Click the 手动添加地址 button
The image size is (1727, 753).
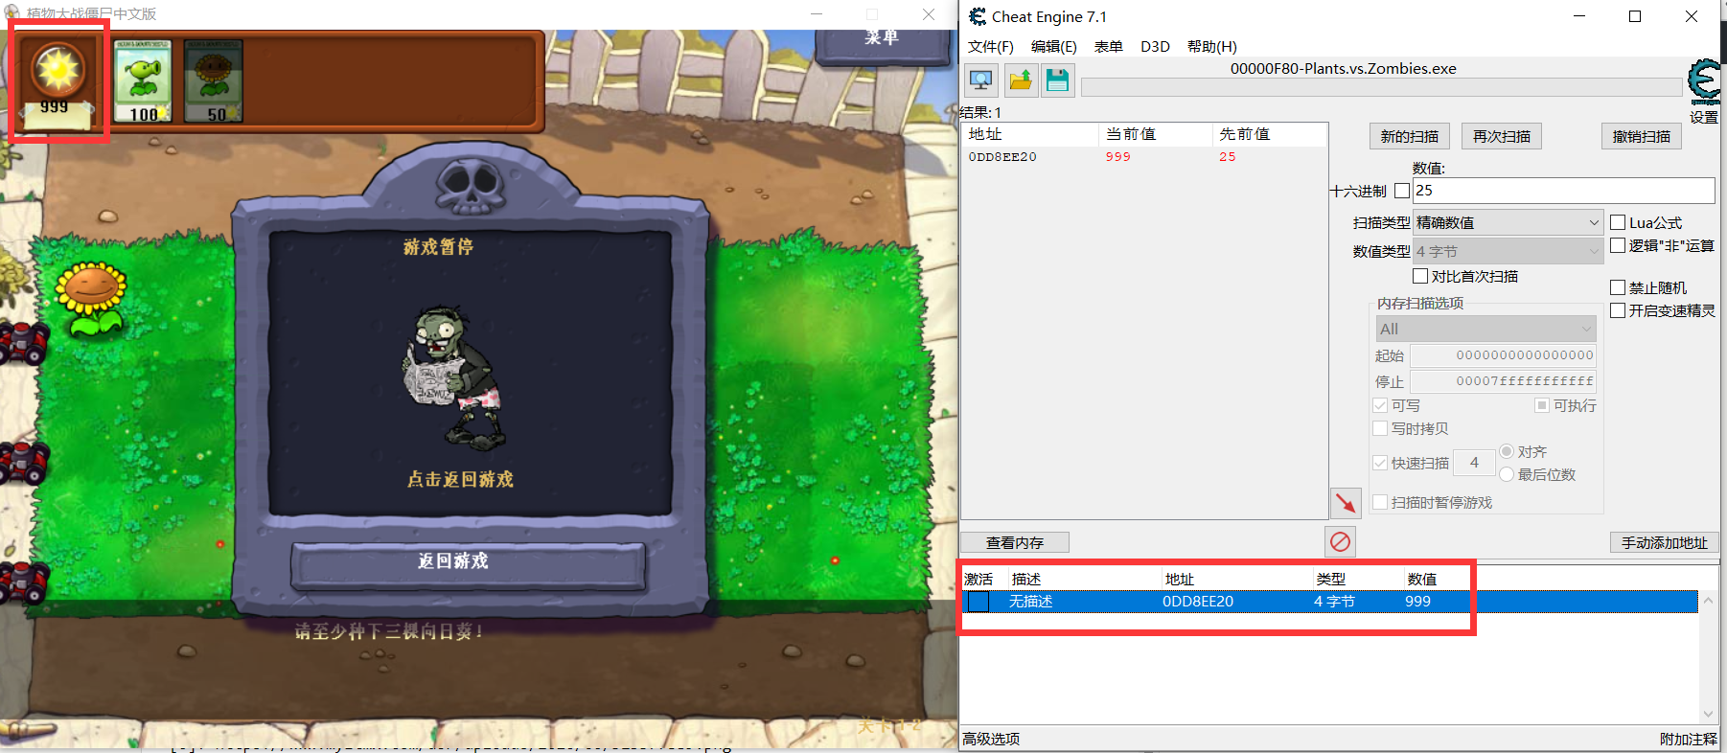click(1665, 542)
